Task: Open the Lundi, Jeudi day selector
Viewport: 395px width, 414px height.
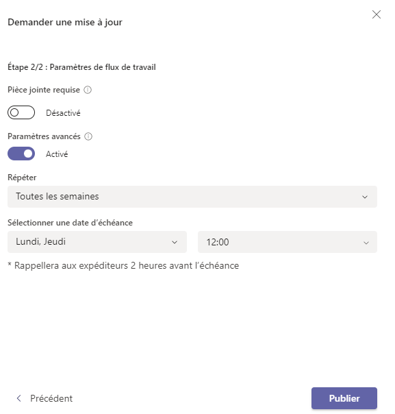Action: (x=97, y=242)
